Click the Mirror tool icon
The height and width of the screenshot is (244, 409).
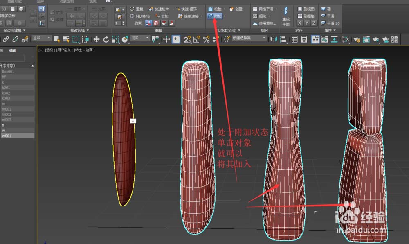tap(274, 39)
